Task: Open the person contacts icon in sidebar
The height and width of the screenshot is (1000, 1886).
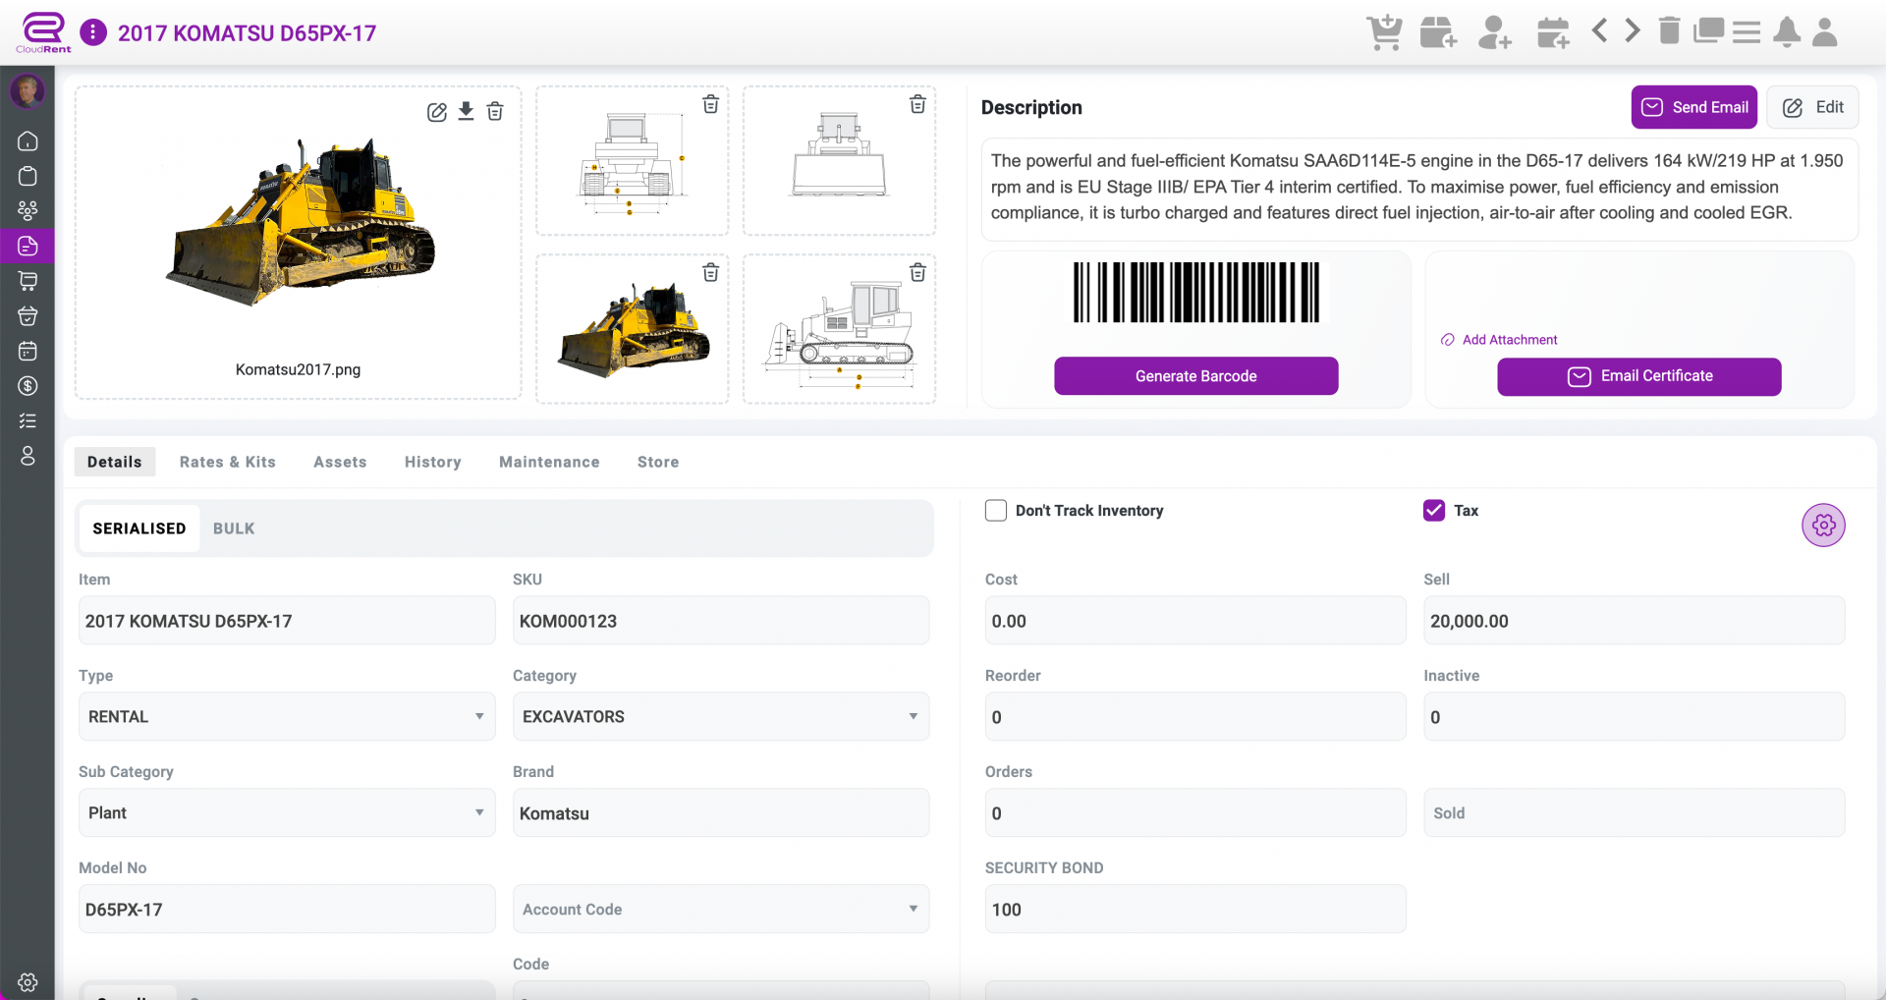Action: [28, 456]
